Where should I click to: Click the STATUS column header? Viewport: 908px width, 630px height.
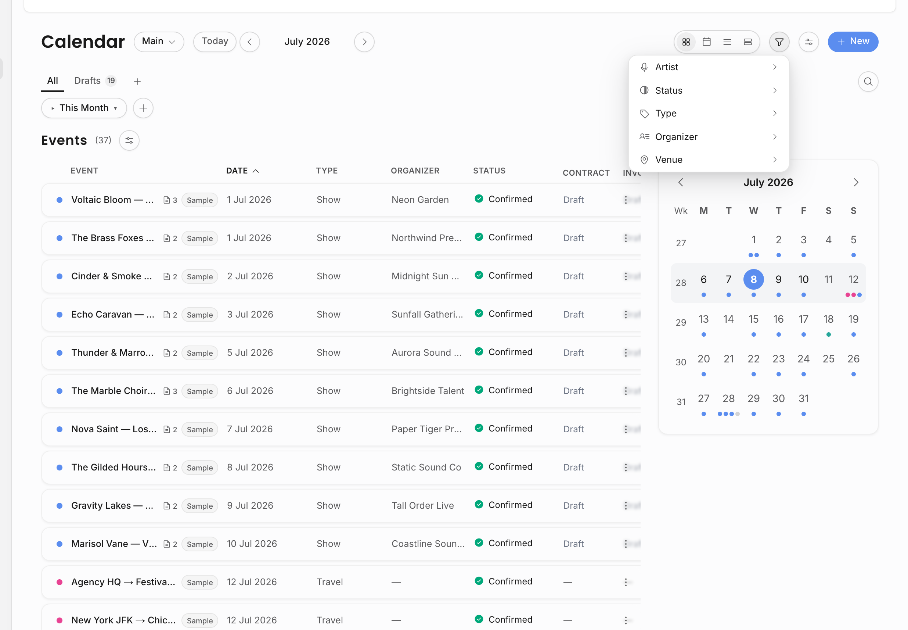tap(489, 171)
